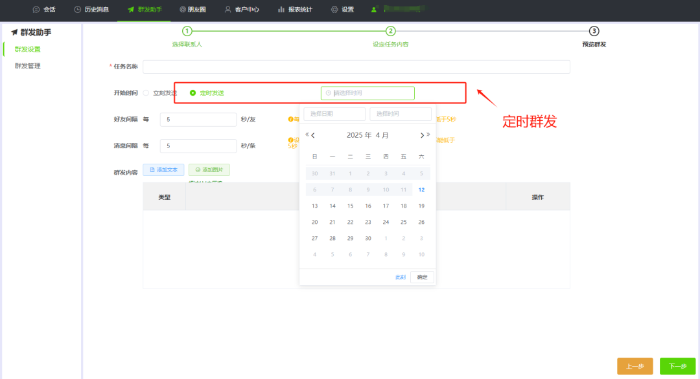Viewport: 700px width, 379px height.
Task: Click step 3 预览群发 circle
Action: [x=594, y=31]
